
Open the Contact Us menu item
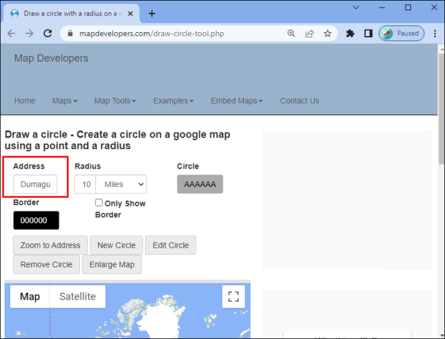[299, 101]
